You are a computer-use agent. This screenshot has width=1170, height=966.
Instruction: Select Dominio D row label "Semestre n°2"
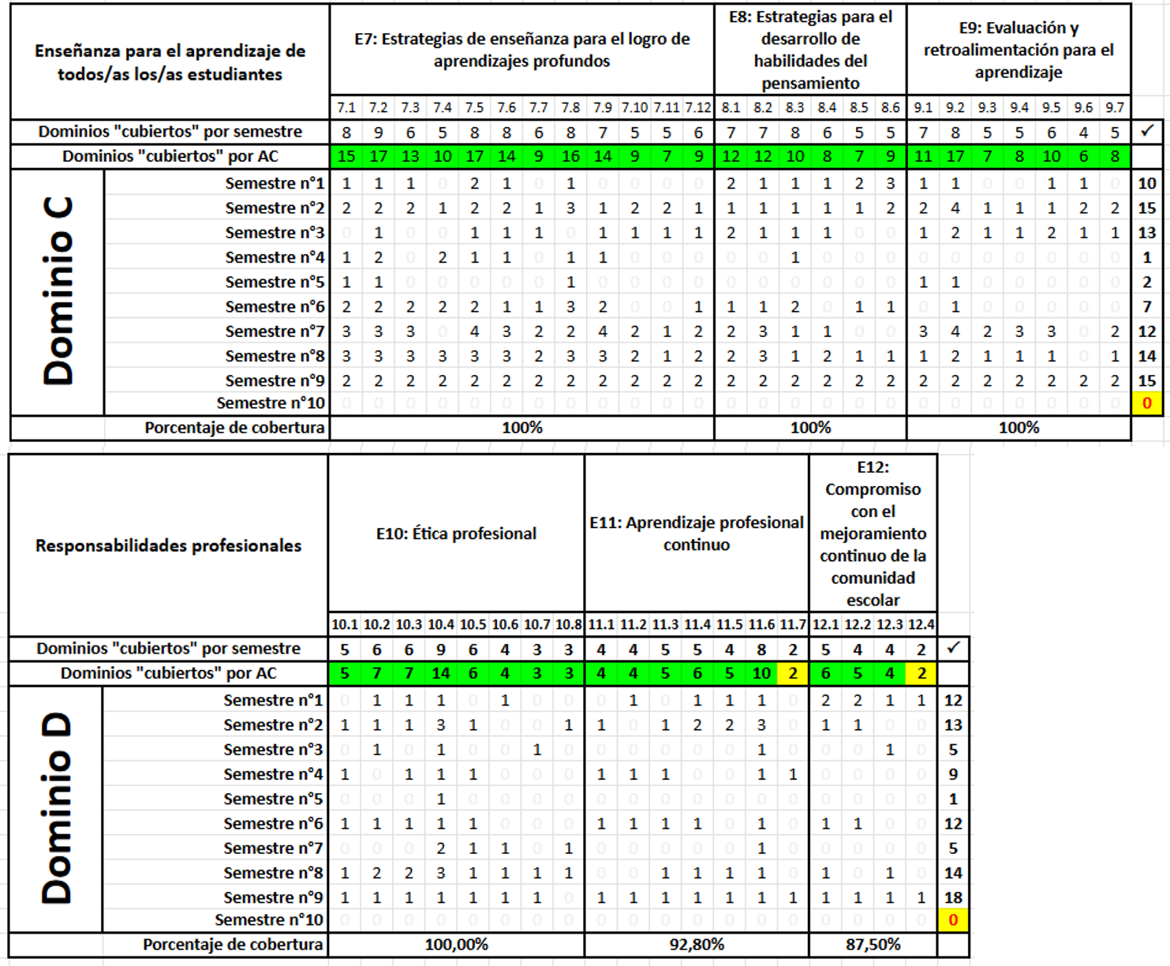pyautogui.click(x=273, y=724)
